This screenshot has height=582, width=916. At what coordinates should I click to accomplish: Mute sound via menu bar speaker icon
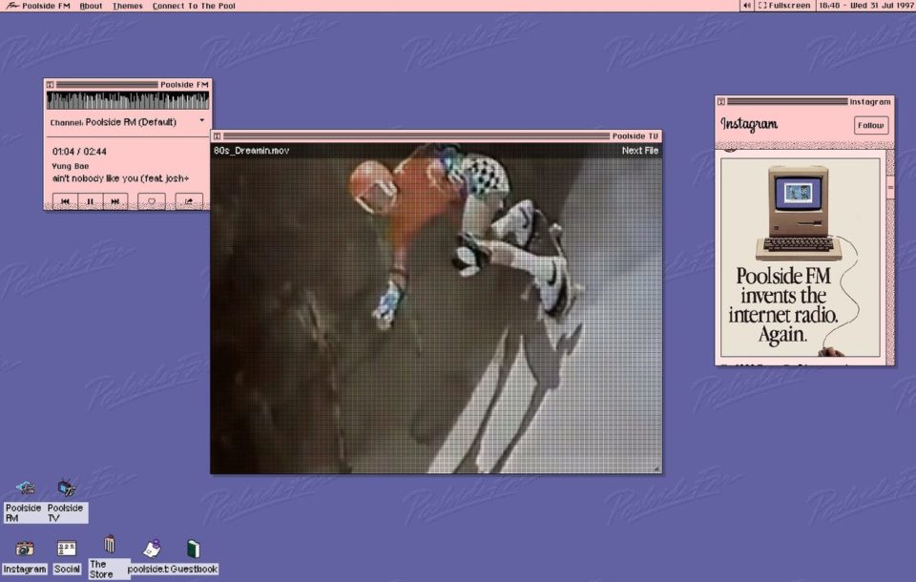coord(746,6)
